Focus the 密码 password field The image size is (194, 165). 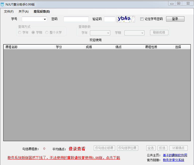(76, 19)
